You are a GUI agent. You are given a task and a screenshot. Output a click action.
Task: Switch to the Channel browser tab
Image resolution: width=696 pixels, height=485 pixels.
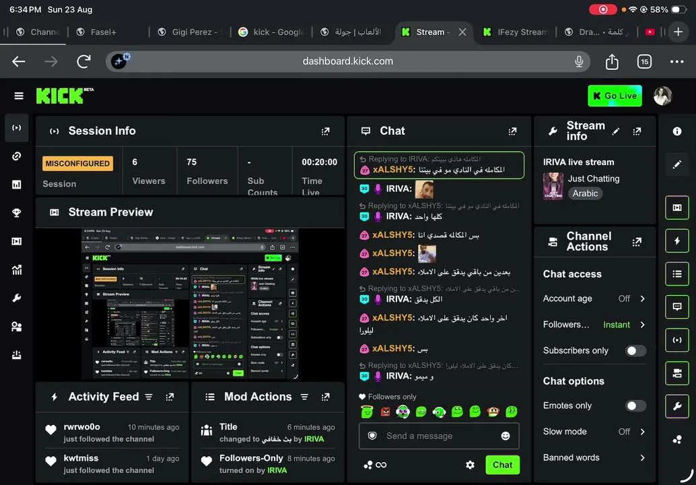38,32
